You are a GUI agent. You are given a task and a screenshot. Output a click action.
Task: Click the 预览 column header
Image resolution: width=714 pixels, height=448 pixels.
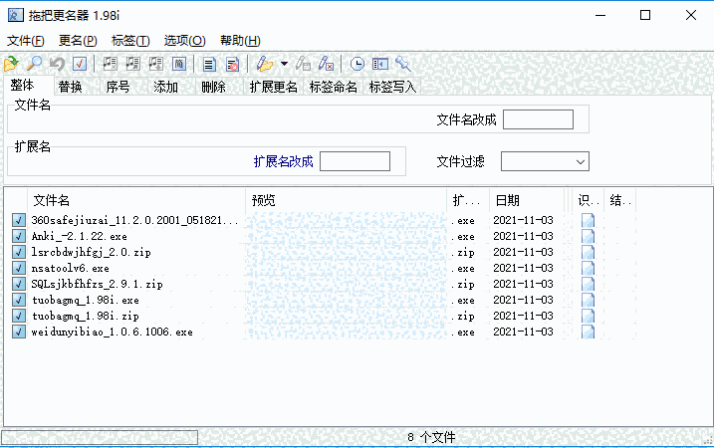click(347, 200)
